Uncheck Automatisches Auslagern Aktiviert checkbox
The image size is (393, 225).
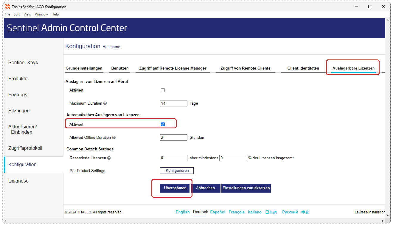tap(163, 124)
